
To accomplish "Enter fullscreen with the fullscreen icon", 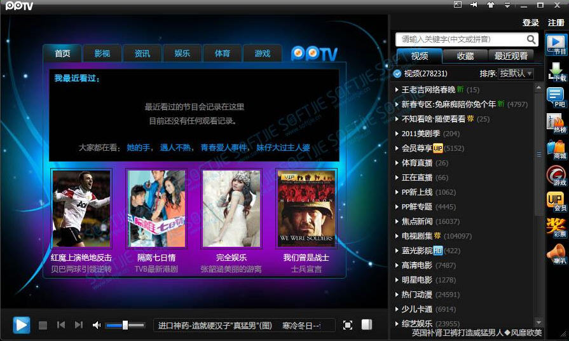I will pyautogui.click(x=348, y=325).
